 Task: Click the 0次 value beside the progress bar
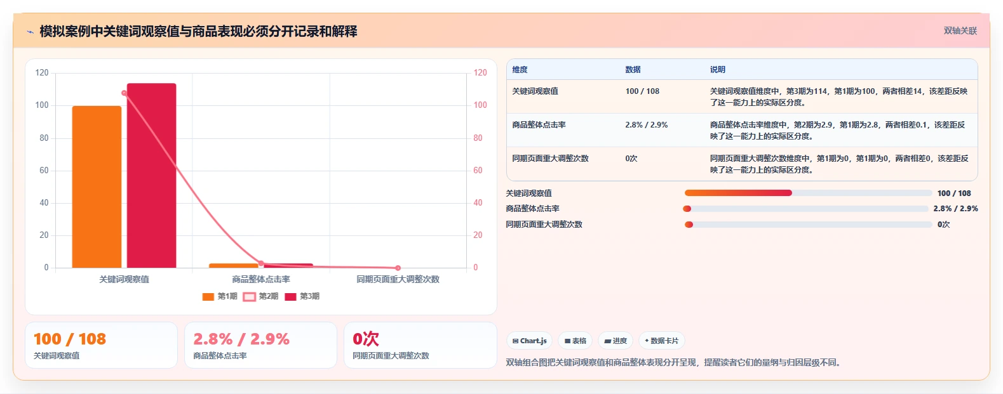(943, 225)
